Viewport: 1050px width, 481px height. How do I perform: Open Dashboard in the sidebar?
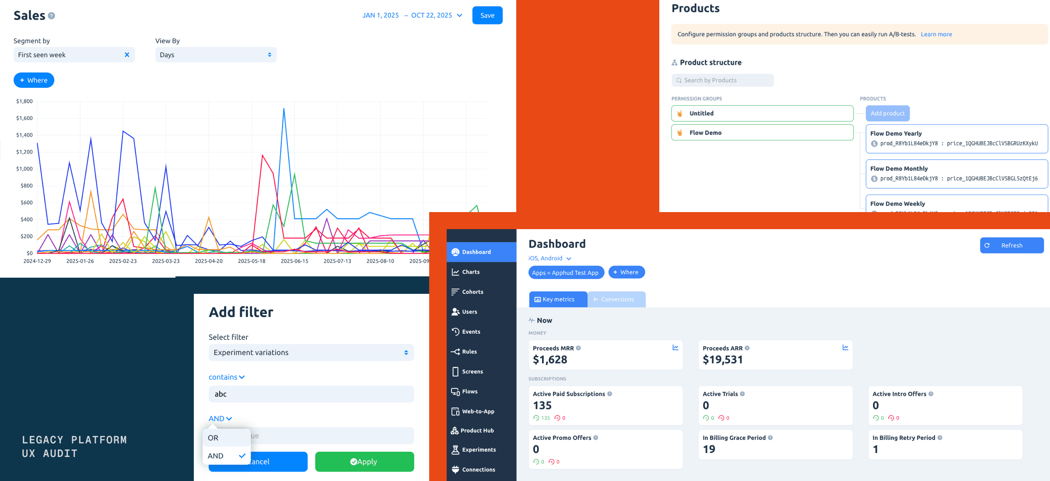pyautogui.click(x=481, y=252)
